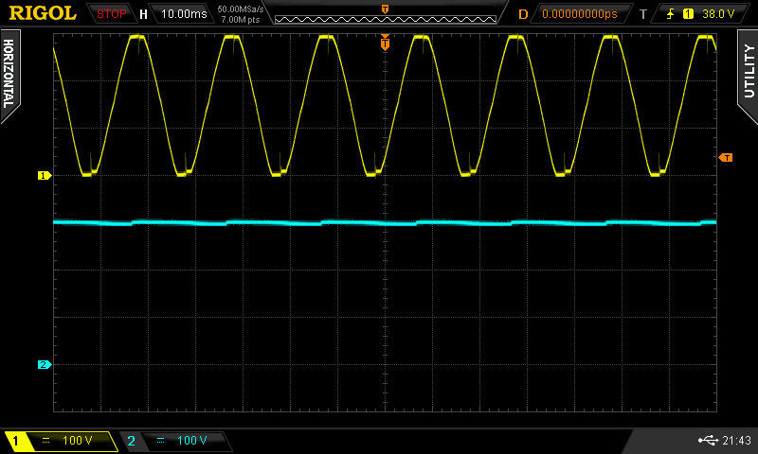Click the waveform memory overview bar
Screen dimensions: 758x454
tap(386, 19)
